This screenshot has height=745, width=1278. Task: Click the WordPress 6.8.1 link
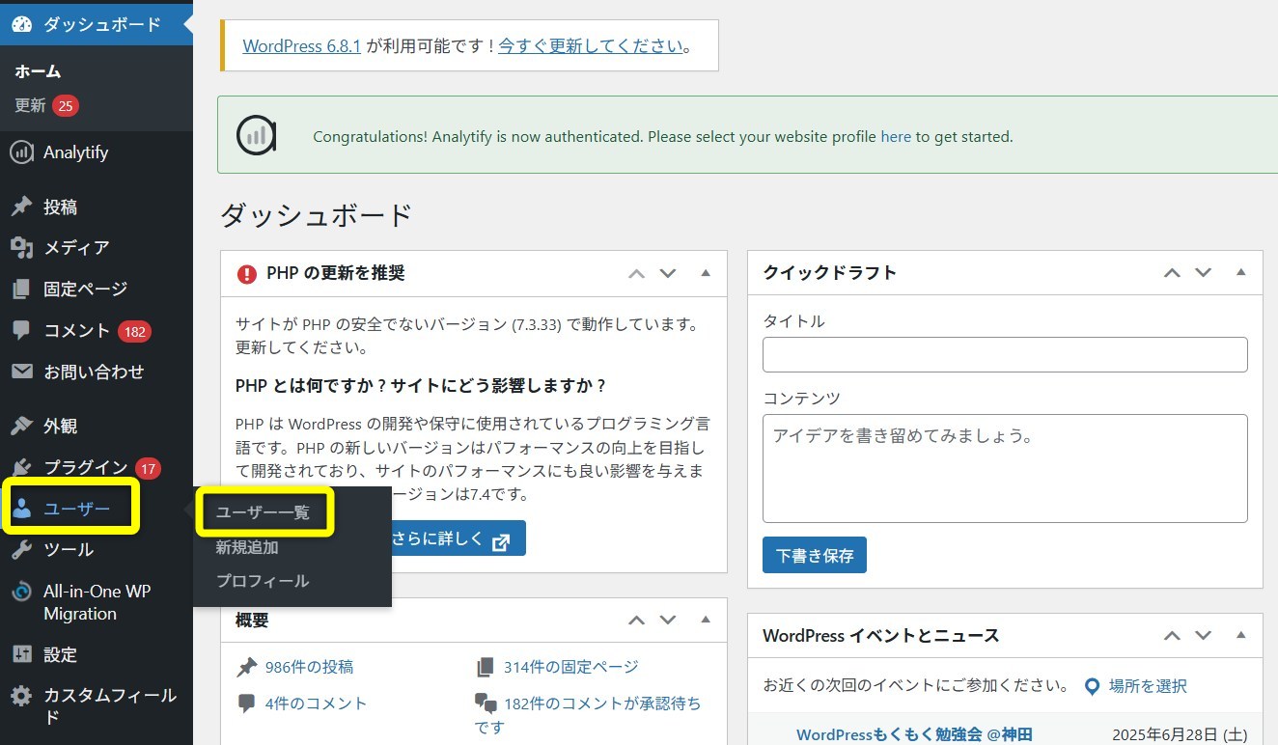tap(302, 45)
